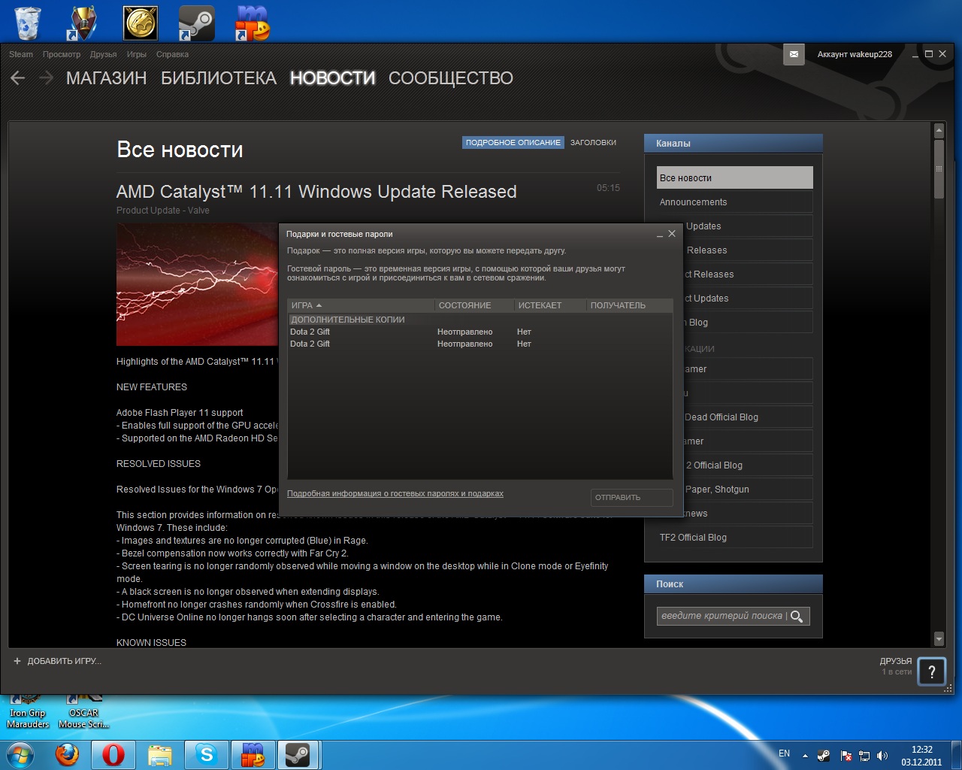Click the search magnifier icon in Поиск panel
The image size is (962, 770).
[797, 616]
